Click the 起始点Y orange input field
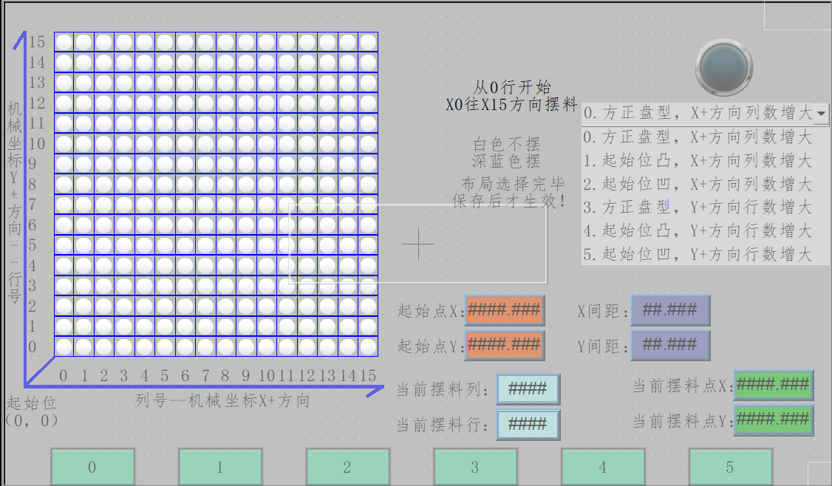Image resolution: width=832 pixels, height=486 pixels. coord(504,345)
